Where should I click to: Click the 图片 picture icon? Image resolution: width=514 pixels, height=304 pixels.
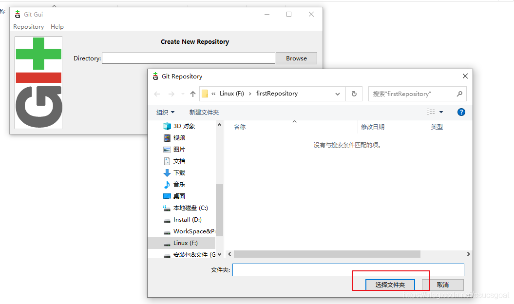[167, 150]
